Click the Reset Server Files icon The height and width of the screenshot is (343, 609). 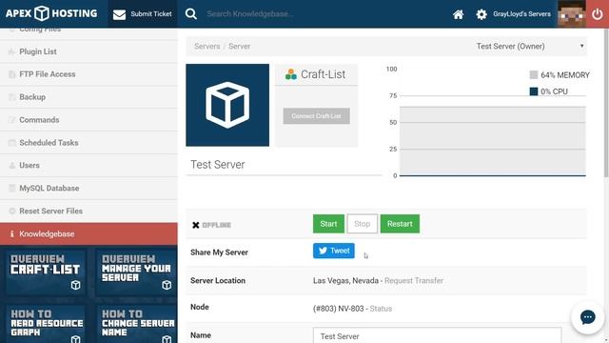coord(11,212)
